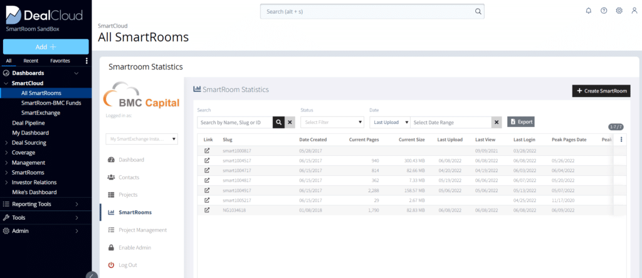Open link icon for smart1000817
Viewport: 642px width, 278px height.
(x=207, y=150)
